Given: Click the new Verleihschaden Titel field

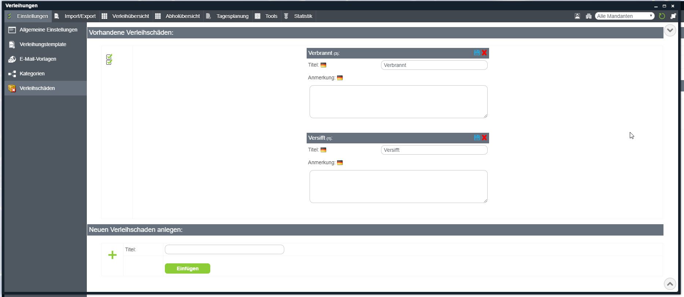Looking at the screenshot, I should pos(224,249).
